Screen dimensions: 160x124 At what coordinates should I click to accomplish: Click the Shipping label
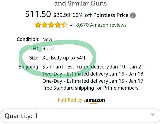click(29, 67)
